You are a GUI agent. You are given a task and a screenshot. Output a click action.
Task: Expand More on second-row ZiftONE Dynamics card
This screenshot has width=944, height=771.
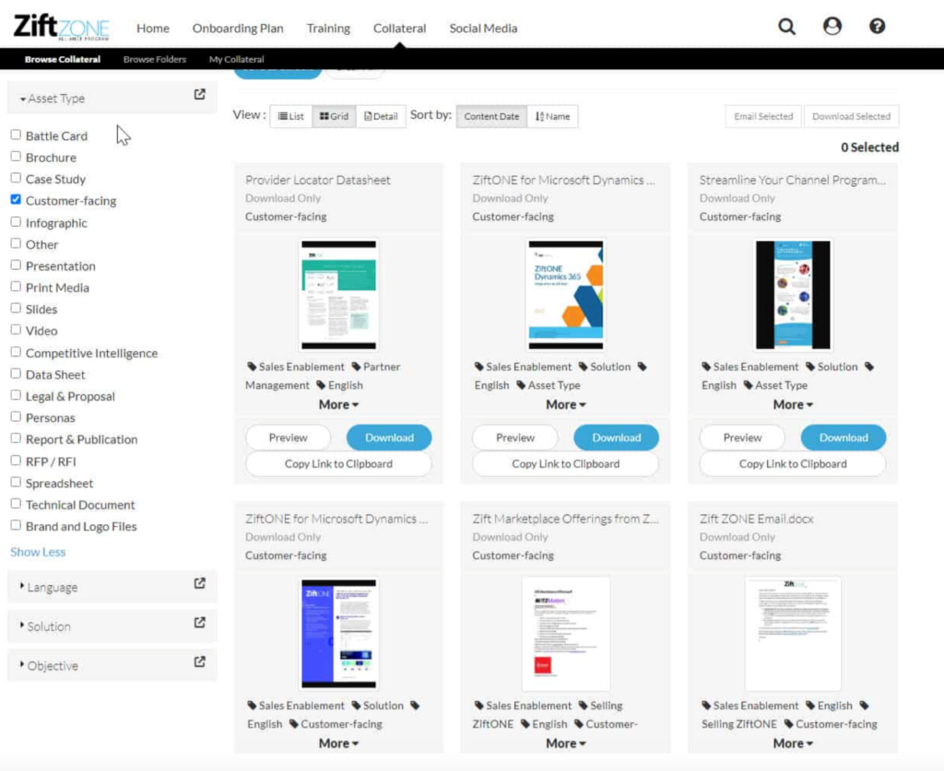pos(338,743)
